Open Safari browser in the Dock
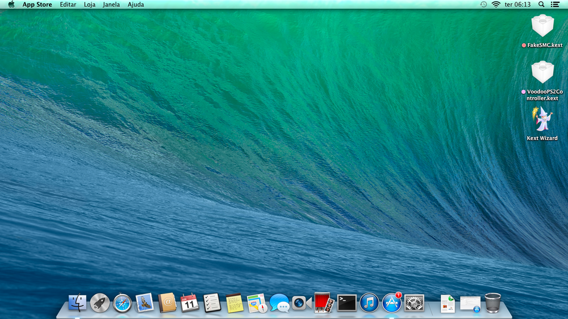Screen dimensions: 568x319 pyautogui.click(x=122, y=303)
